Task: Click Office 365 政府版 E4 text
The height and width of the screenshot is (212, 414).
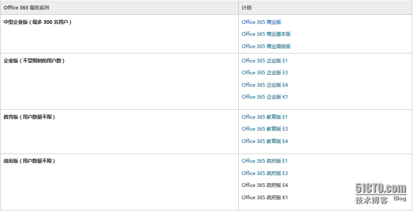Action: (x=265, y=185)
